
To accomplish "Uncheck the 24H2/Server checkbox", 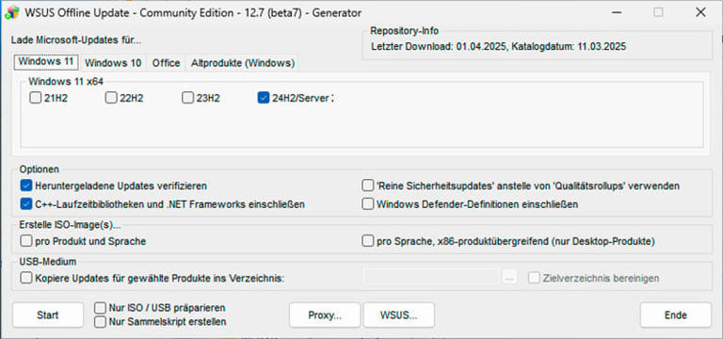I will (264, 98).
